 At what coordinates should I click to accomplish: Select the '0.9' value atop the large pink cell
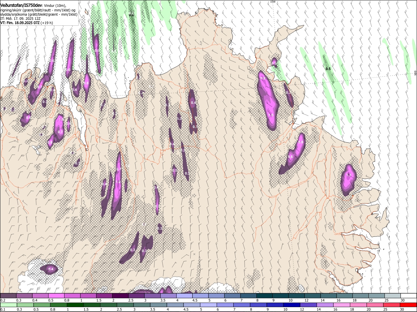coord(263,78)
